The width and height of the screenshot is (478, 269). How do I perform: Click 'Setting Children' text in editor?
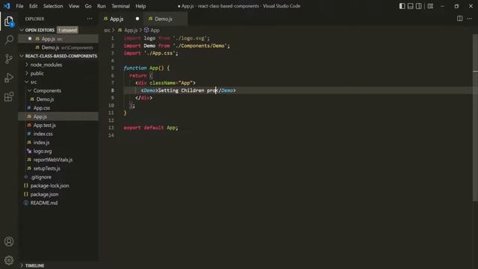click(x=181, y=90)
